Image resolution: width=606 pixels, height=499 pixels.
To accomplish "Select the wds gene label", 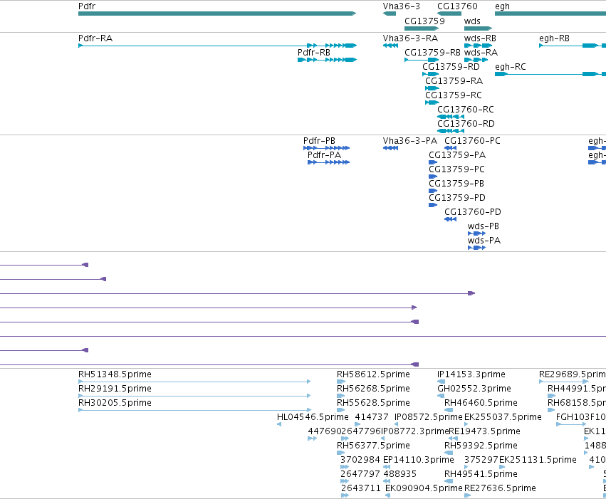I will pos(472,21).
